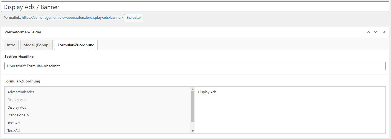
Task: Switch to the Intro tab
Action: 11,45
